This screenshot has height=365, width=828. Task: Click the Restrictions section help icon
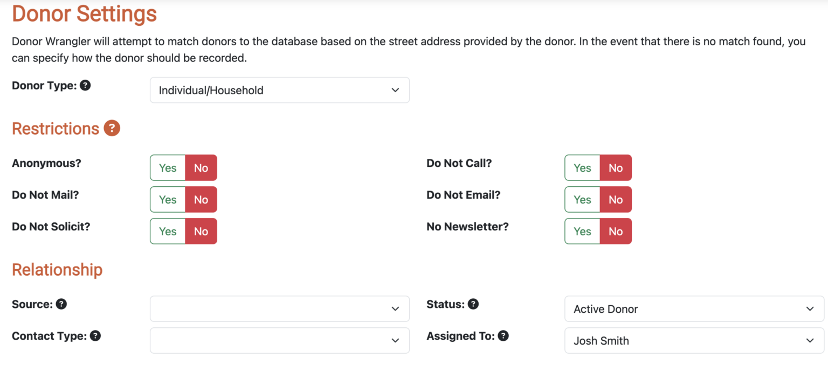(x=112, y=128)
